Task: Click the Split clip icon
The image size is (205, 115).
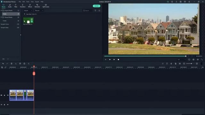Action: 16,64
